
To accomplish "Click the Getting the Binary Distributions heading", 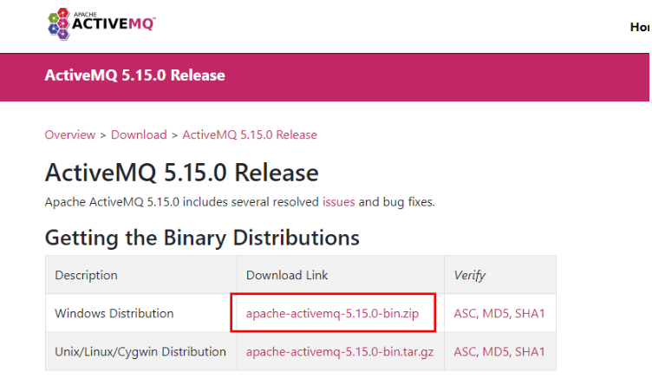I will tap(202, 237).
